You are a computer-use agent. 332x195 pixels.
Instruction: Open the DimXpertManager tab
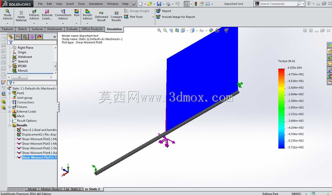coord(32,37)
